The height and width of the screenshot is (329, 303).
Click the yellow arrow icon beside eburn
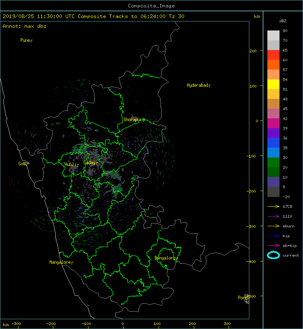coord(273,226)
